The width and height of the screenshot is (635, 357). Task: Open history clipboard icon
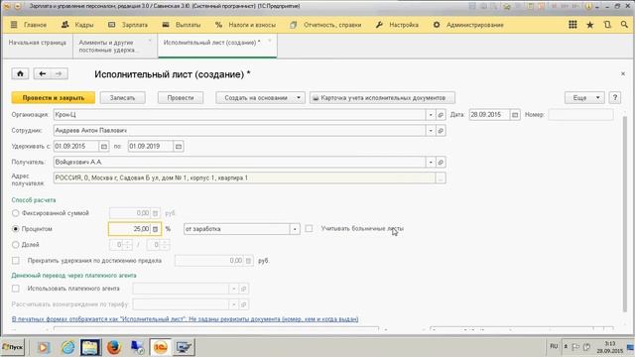click(607, 25)
